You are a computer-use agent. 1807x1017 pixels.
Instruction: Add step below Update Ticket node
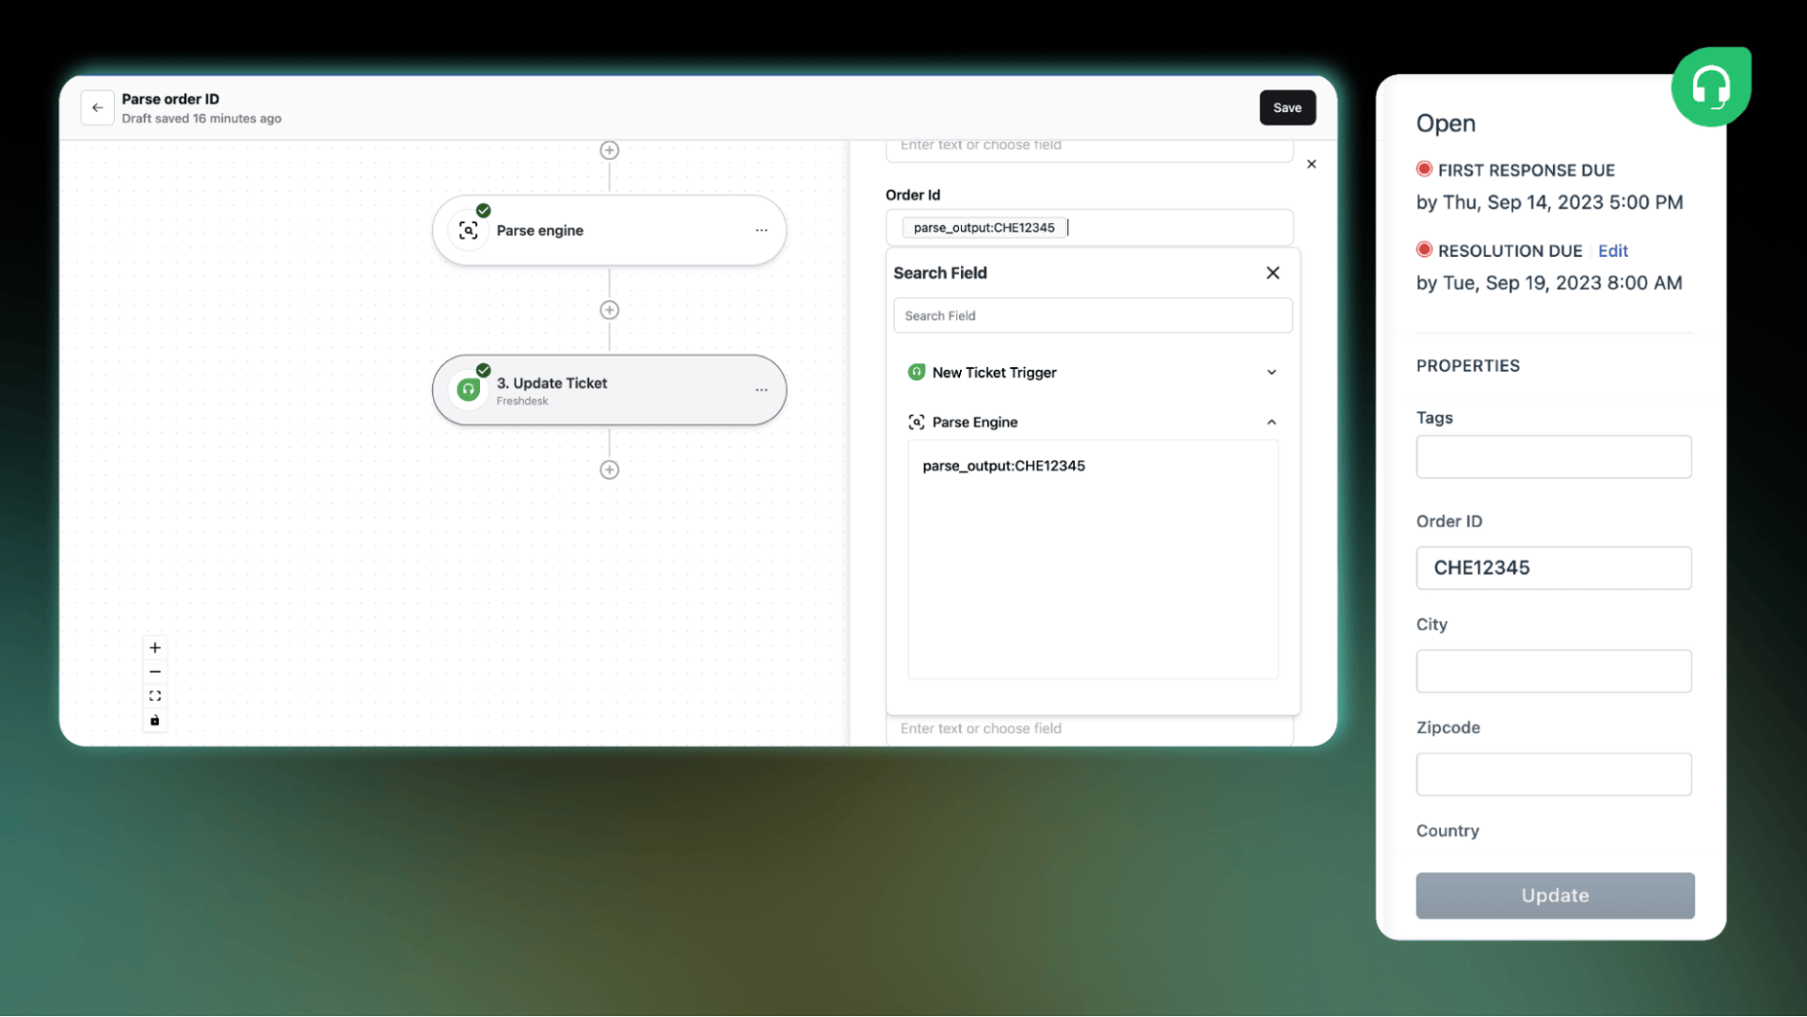(609, 469)
